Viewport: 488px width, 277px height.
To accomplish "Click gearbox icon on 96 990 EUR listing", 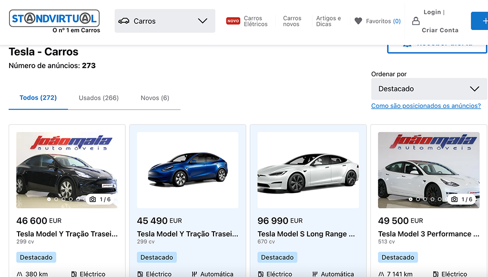I will tap(315, 274).
